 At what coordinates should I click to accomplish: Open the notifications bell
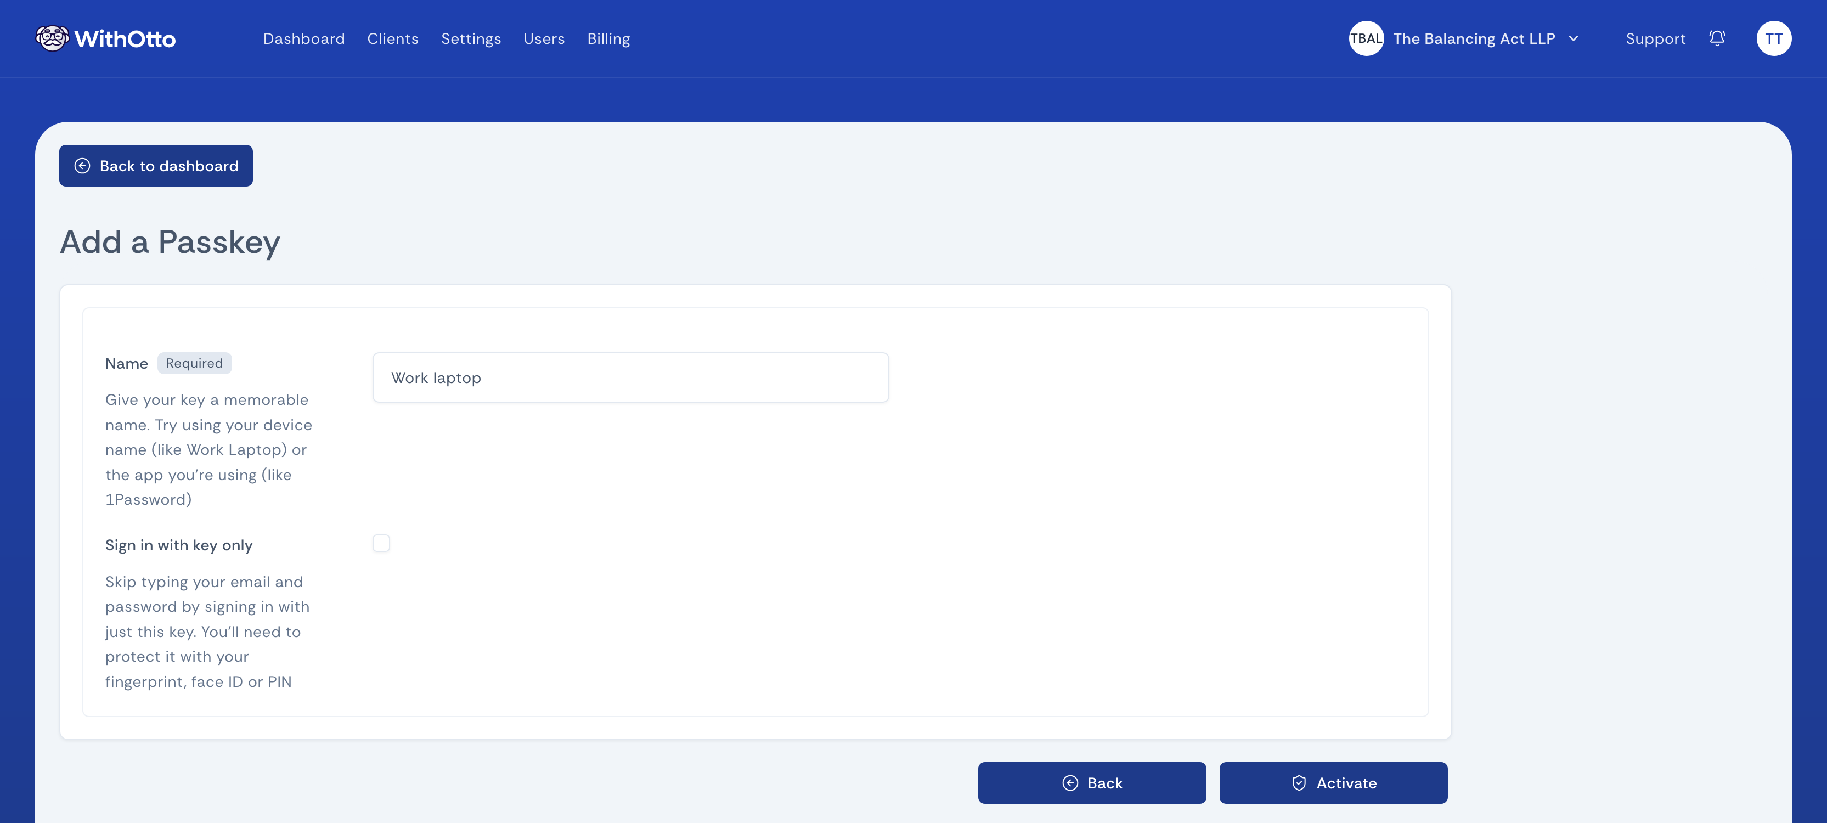(x=1716, y=38)
